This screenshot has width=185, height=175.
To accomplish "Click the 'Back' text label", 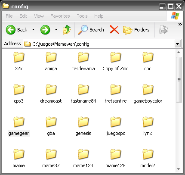I will click(x=22, y=30).
